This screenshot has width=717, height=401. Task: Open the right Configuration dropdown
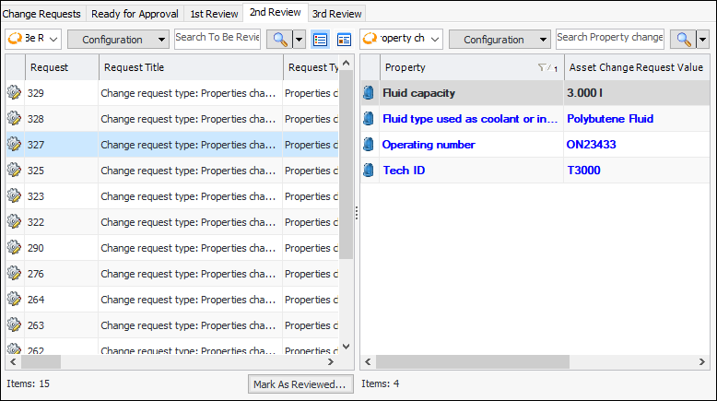(500, 40)
